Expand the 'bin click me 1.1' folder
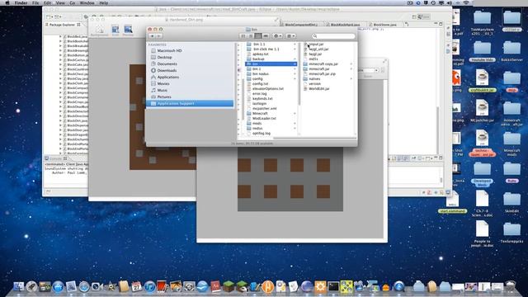Viewport: 528px width, 297px height. pyautogui.click(x=295, y=49)
